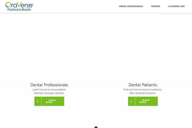Click the 'Learn how to increase patient' text
Screen dimensions: 192x128
49,90
